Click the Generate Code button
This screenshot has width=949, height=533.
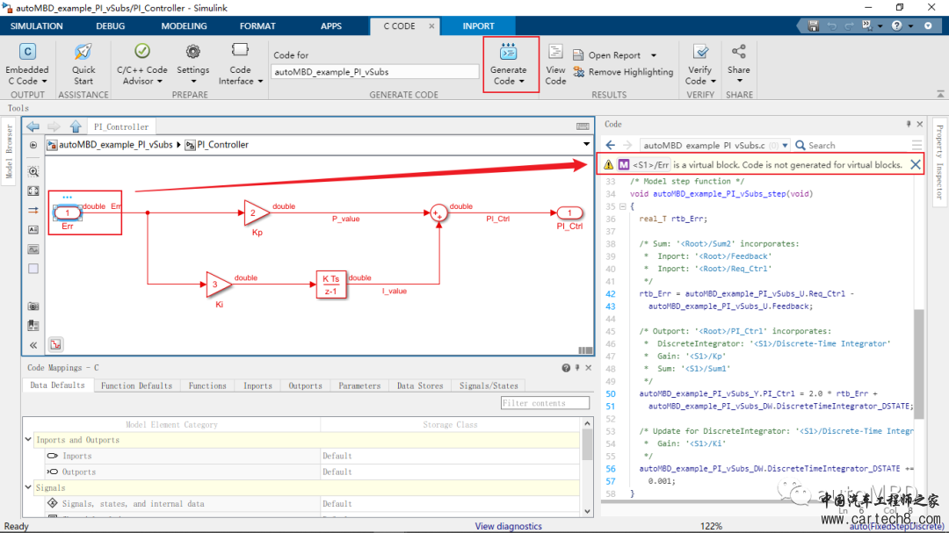point(509,65)
